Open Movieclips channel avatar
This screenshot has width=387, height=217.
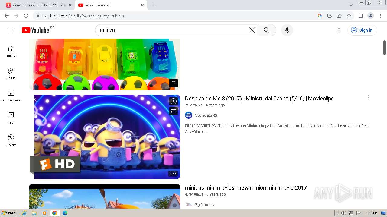click(x=189, y=115)
